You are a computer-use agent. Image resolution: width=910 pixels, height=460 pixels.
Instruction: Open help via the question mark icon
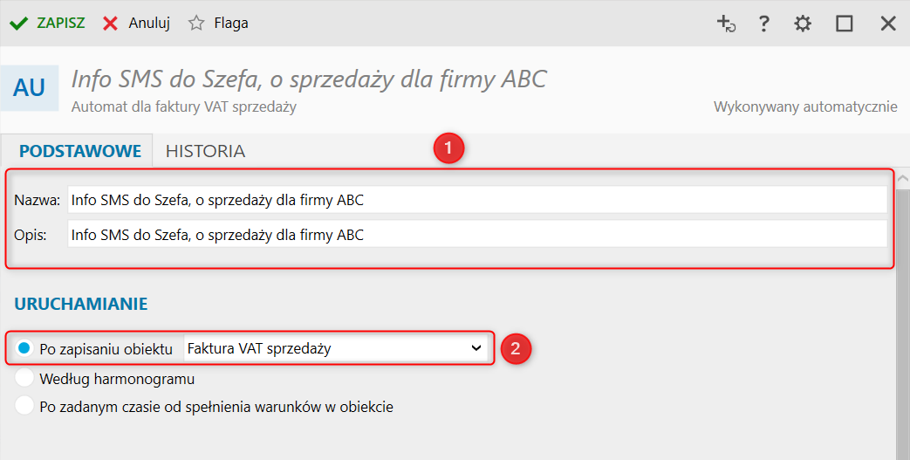coord(763,24)
